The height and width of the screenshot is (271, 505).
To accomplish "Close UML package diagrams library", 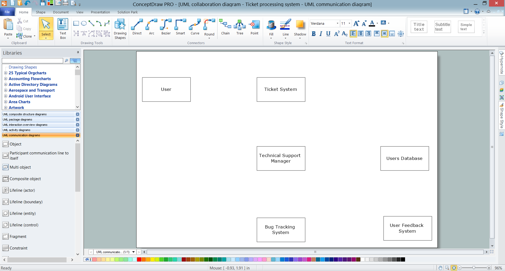I will click(x=78, y=119).
